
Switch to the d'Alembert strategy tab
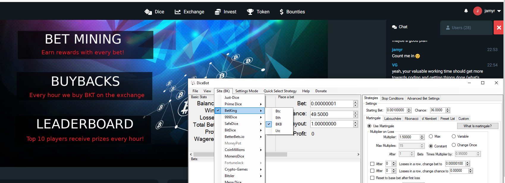click(429, 119)
